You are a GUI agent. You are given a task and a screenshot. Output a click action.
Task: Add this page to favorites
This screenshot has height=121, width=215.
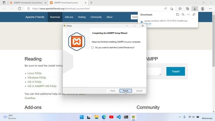pyautogui.click(x=172, y=8)
